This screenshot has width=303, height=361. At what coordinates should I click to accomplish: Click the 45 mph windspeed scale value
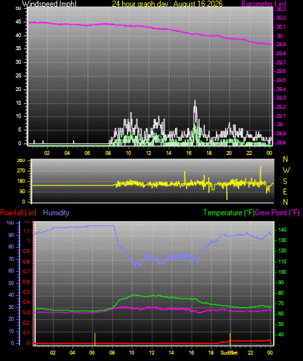click(x=18, y=22)
